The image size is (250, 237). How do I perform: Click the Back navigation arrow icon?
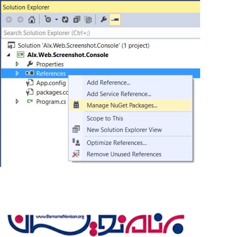coord(9,20)
